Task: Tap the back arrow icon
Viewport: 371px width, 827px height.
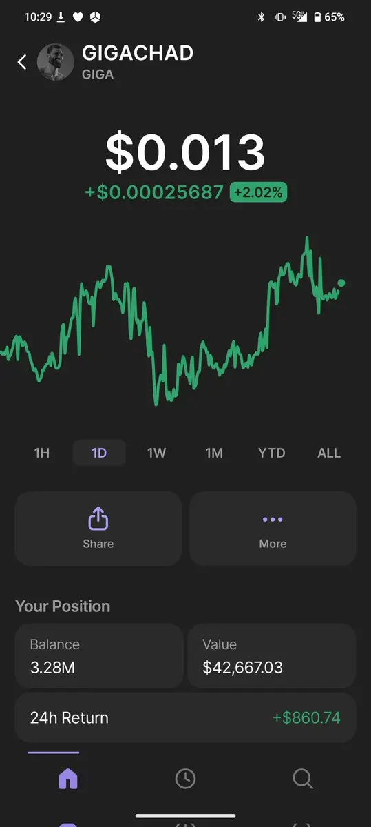Action: tap(22, 62)
